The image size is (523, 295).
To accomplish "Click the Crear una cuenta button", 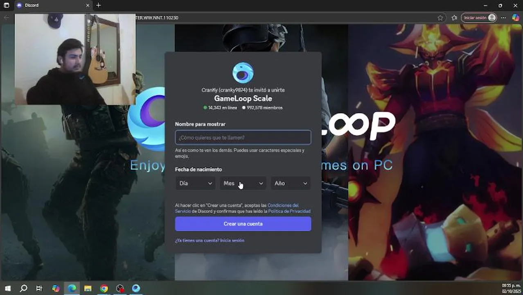I will coord(243,224).
